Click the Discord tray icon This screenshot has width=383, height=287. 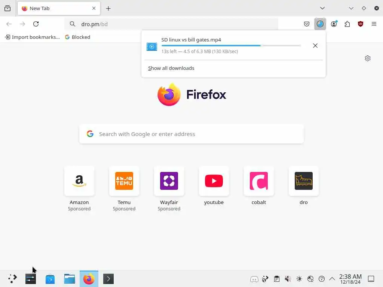254,279
